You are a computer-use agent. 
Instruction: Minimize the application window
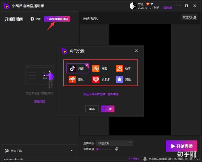coord(178,6)
